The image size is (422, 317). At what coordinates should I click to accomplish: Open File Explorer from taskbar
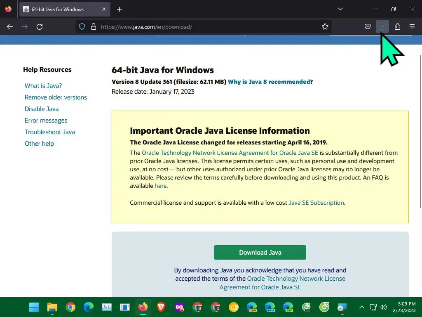coord(52,307)
